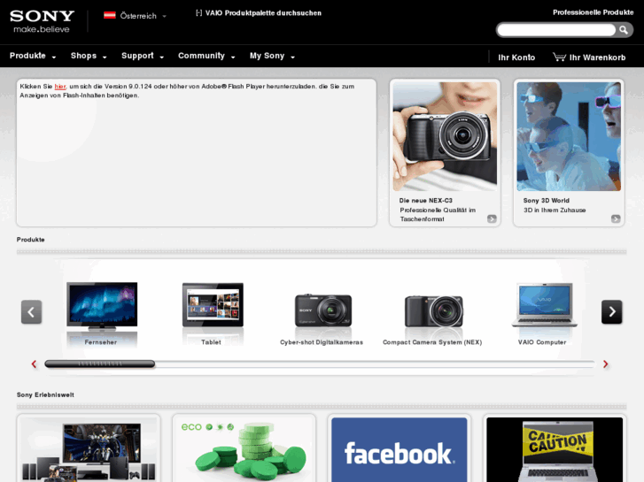Open the home entertainment system thumbnail
Screen dimensions: 644x482
pyautogui.click(x=89, y=449)
